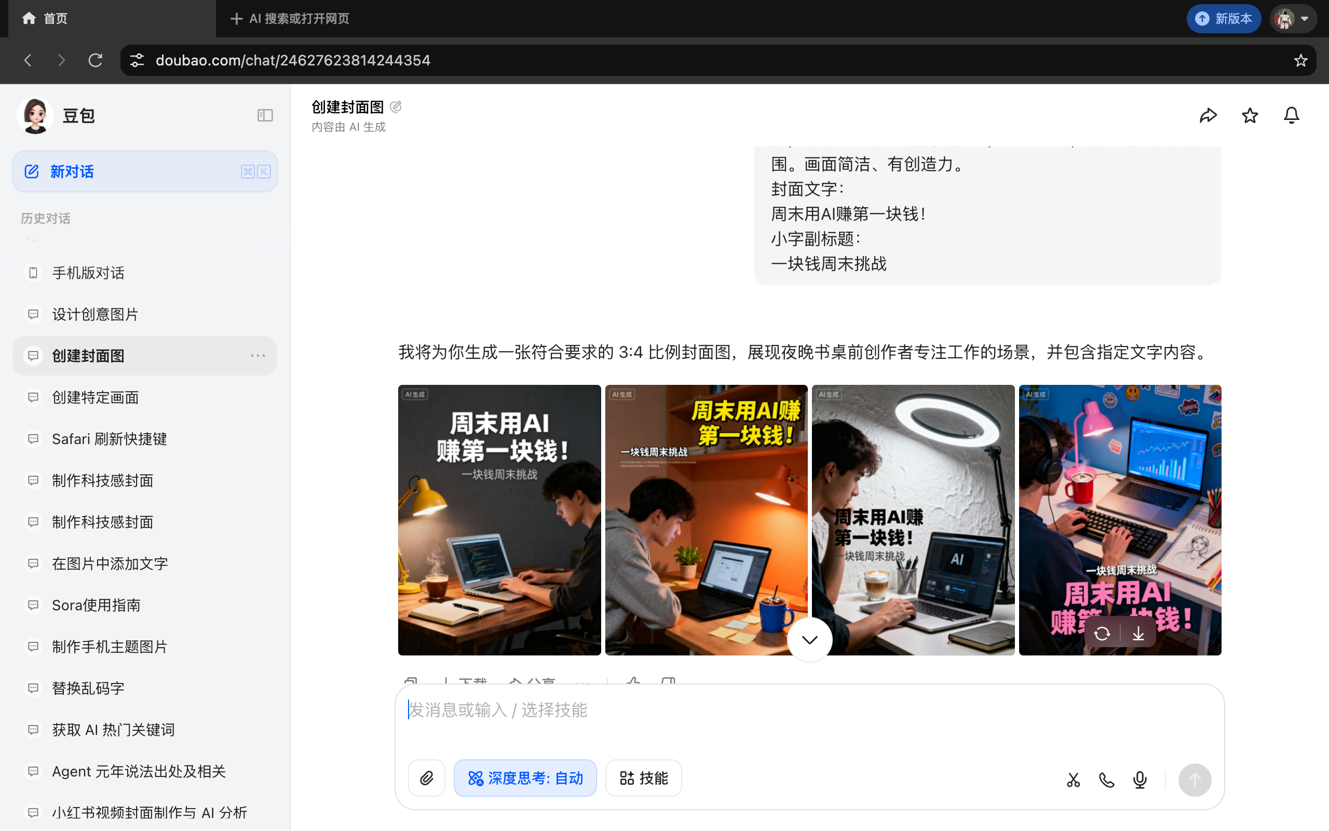Viewport: 1329px width, 831px height.
Task: Open the profile avatar dropdown
Action: (1293, 19)
